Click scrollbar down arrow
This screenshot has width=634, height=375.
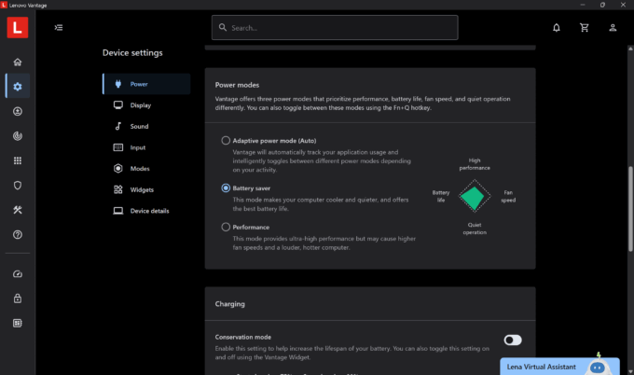pyautogui.click(x=630, y=371)
